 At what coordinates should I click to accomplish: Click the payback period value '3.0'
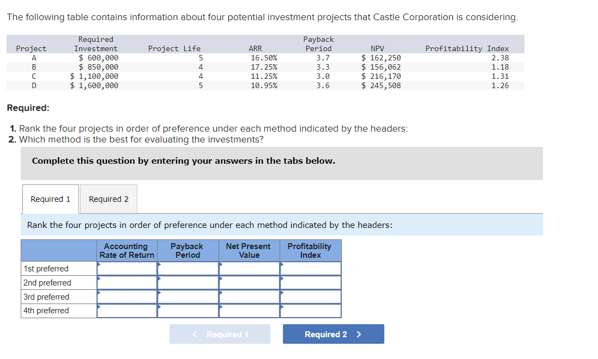(323, 76)
